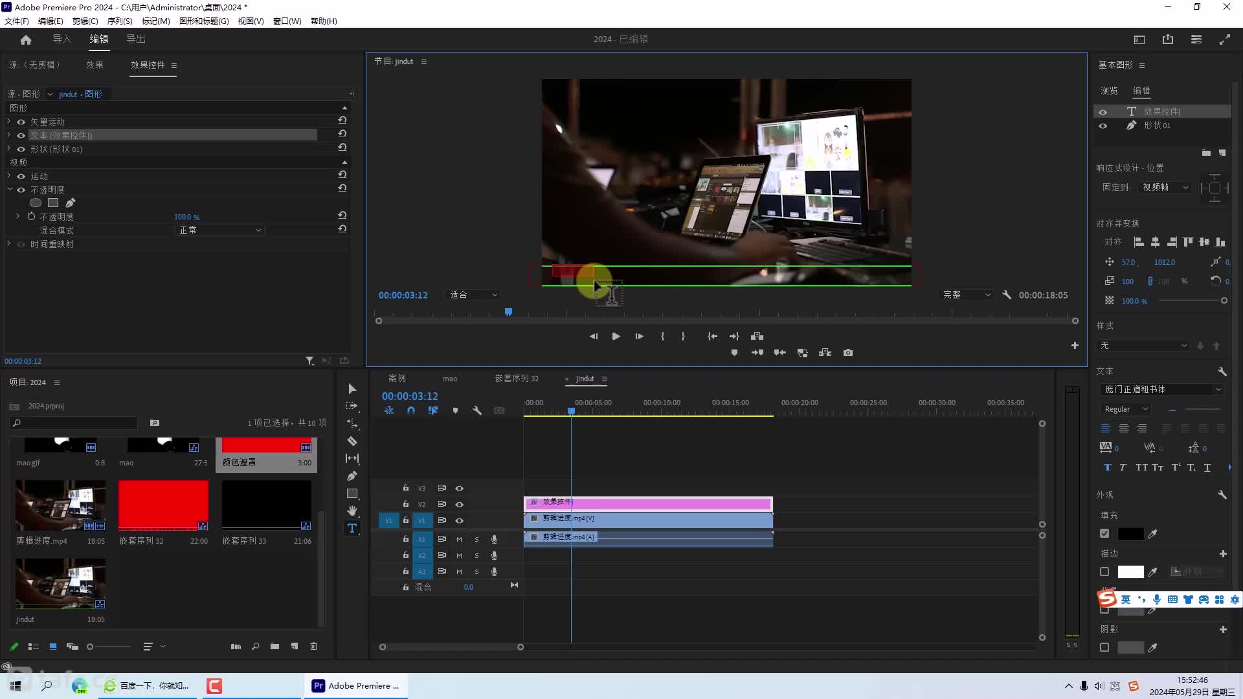Viewport: 1243px width, 699px height.
Task: Click the black fill color swatch
Action: pos(1130,533)
